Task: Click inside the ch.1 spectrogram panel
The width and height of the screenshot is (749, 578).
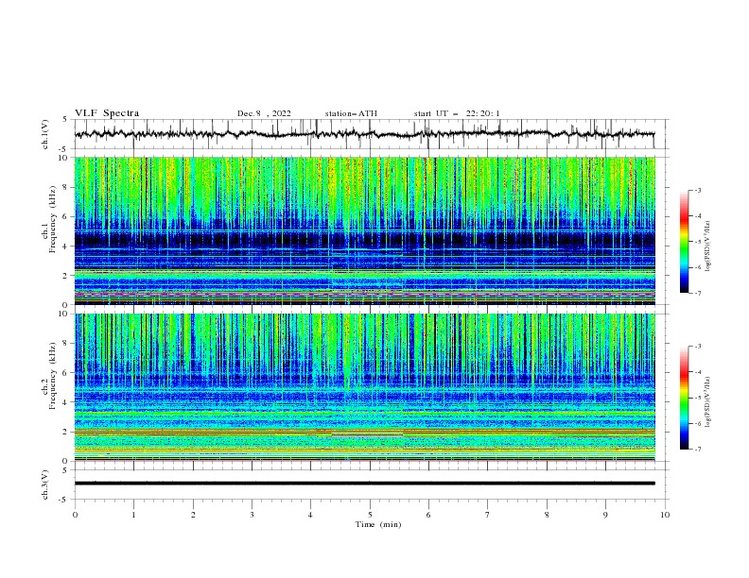Action: (x=365, y=230)
